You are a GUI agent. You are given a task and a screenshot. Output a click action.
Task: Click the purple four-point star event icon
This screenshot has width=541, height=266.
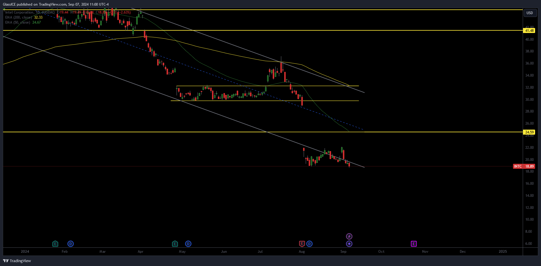[349, 244]
